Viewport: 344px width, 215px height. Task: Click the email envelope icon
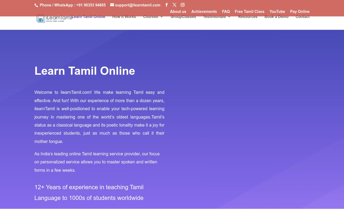pos(112,5)
